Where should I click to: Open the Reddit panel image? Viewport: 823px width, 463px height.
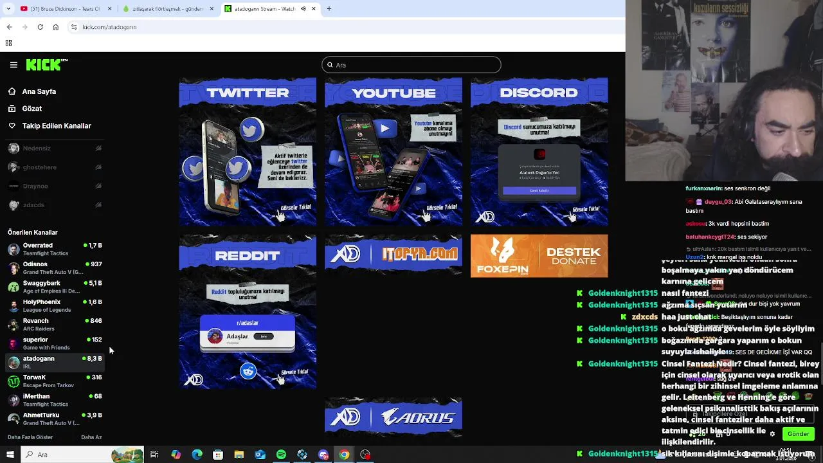click(x=248, y=312)
